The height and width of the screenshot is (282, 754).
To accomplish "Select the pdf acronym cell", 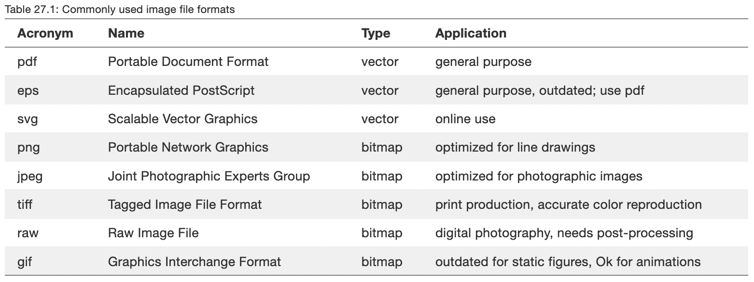I will (27, 62).
